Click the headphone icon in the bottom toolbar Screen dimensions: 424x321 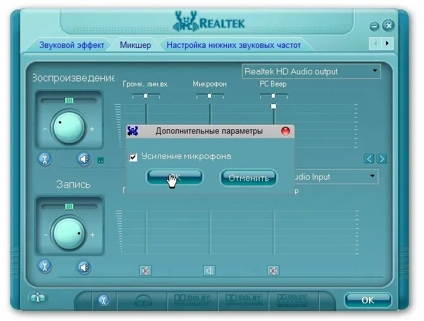click(x=143, y=301)
